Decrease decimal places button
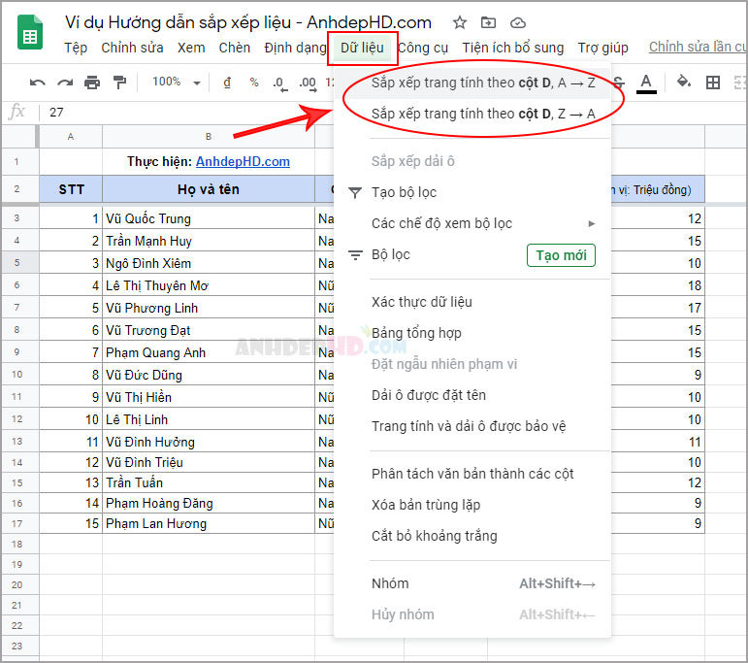The height and width of the screenshot is (663, 748). pyautogui.click(x=280, y=84)
